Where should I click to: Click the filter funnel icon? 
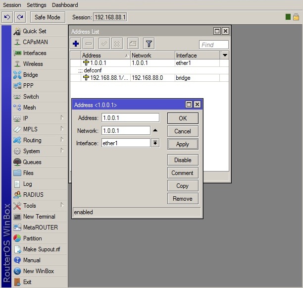[x=149, y=44]
